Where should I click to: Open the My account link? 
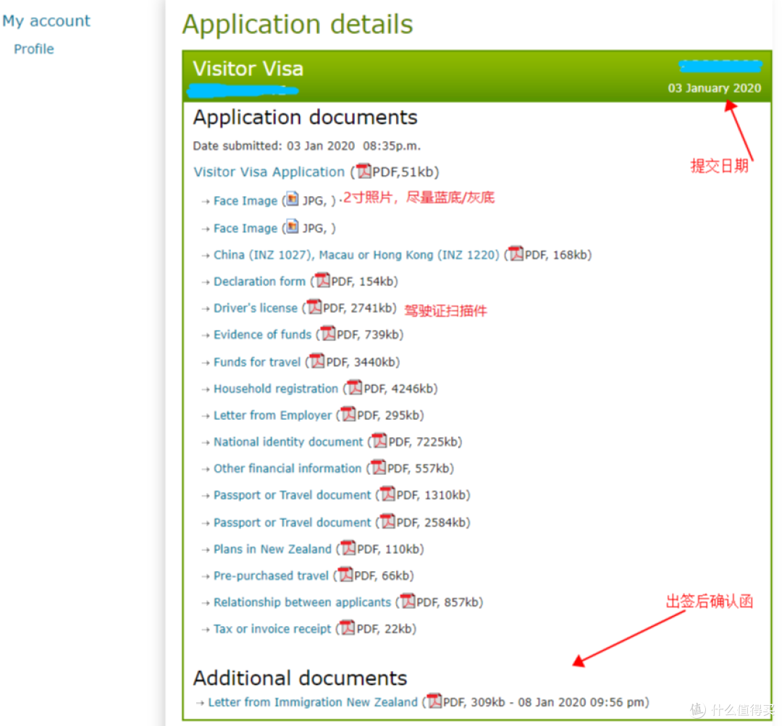[x=46, y=21]
